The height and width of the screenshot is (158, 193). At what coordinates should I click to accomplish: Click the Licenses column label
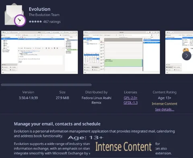tap(131, 92)
